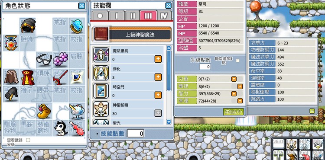Click the black hat equipment icon
This screenshot has height=160, width=325.
click(28, 26)
